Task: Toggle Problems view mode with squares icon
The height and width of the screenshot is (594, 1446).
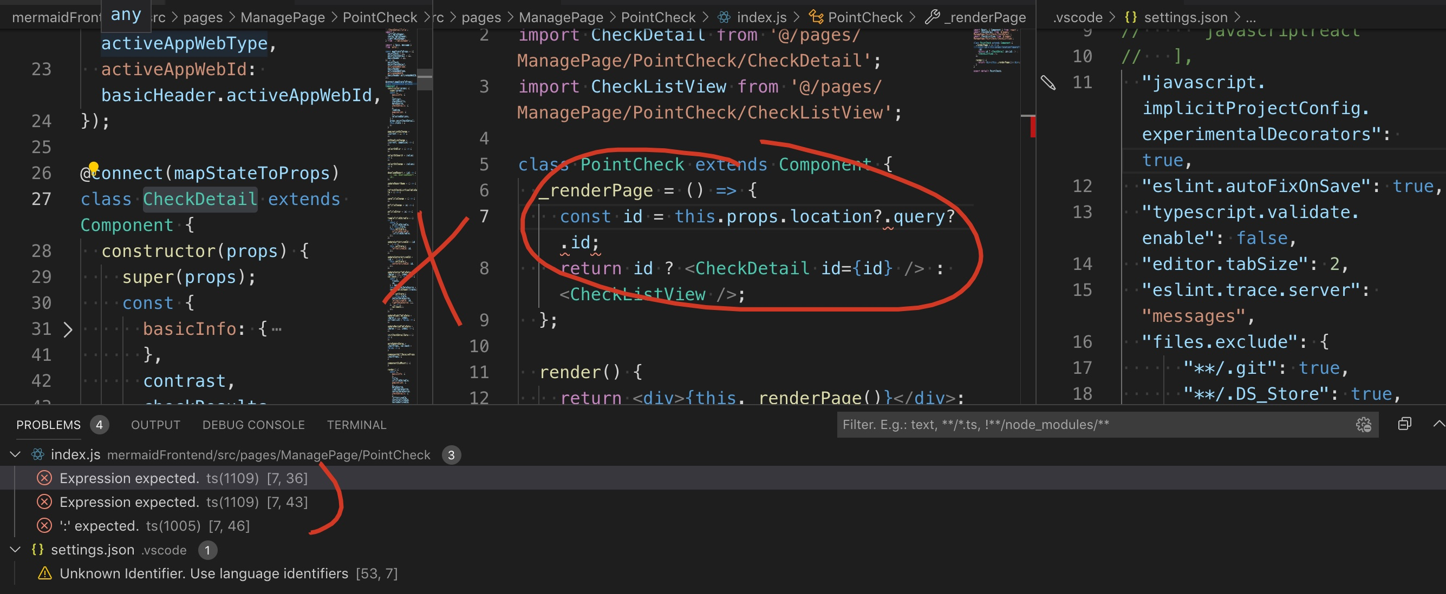Action: tap(1405, 424)
